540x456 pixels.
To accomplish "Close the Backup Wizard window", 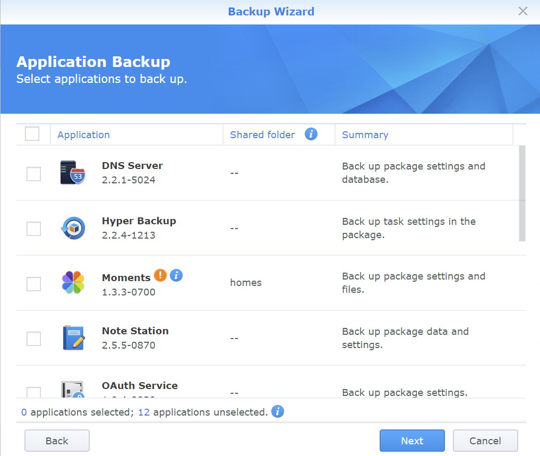I will pyautogui.click(x=523, y=11).
